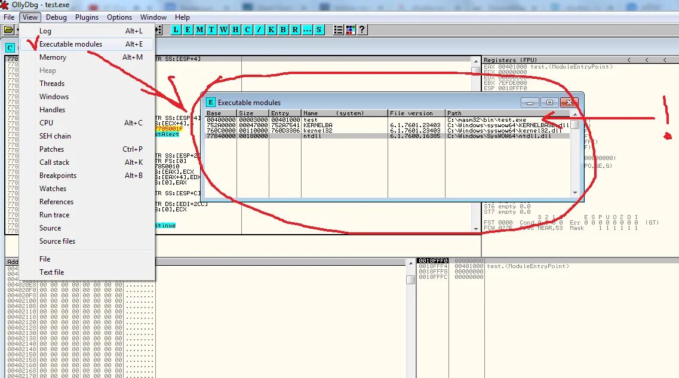Choose Text file in the View menu
The width and height of the screenshot is (679, 378).
[x=87, y=272]
